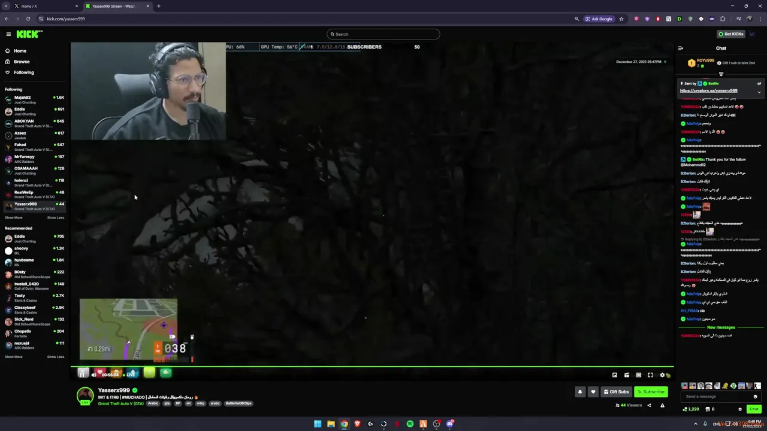Expand pinned message chevron

coord(759,92)
